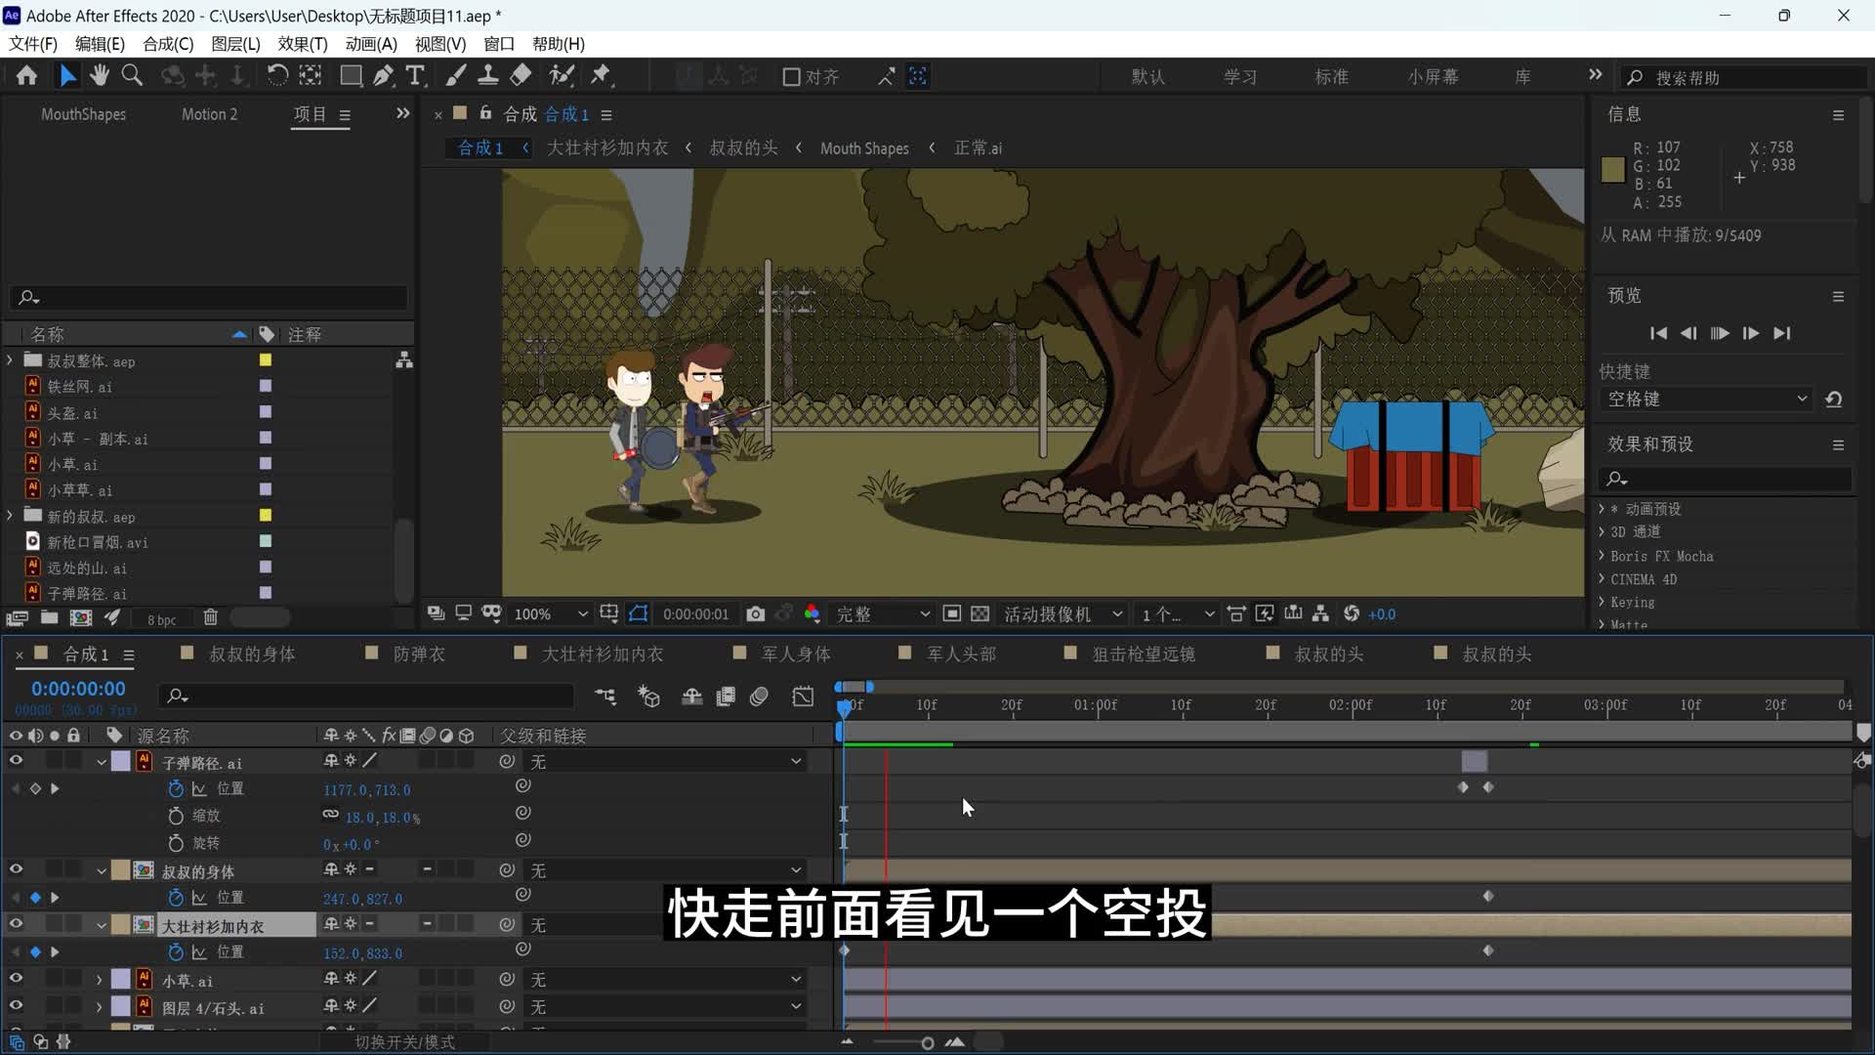Click the current time 0:00:00:00 display
This screenshot has width=1875, height=1055.
click(78, 689)
